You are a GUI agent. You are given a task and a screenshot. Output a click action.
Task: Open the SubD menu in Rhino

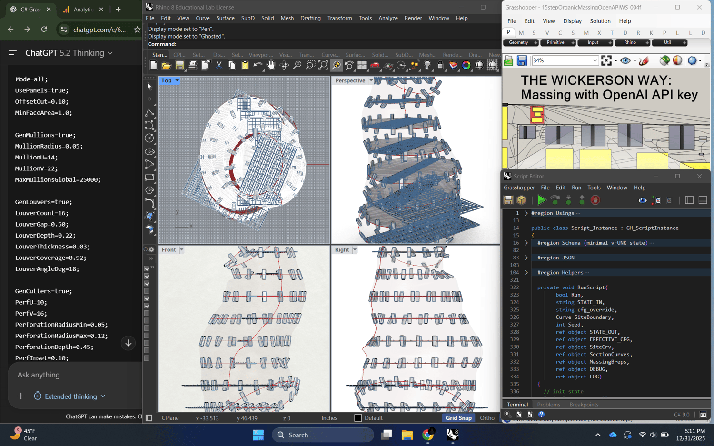click(x=248, y=18)
